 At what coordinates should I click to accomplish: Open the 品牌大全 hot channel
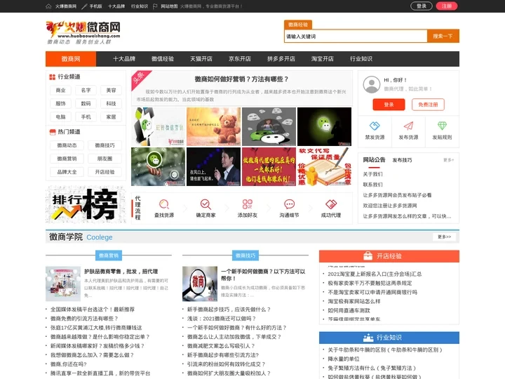click(x=67, y=172)
